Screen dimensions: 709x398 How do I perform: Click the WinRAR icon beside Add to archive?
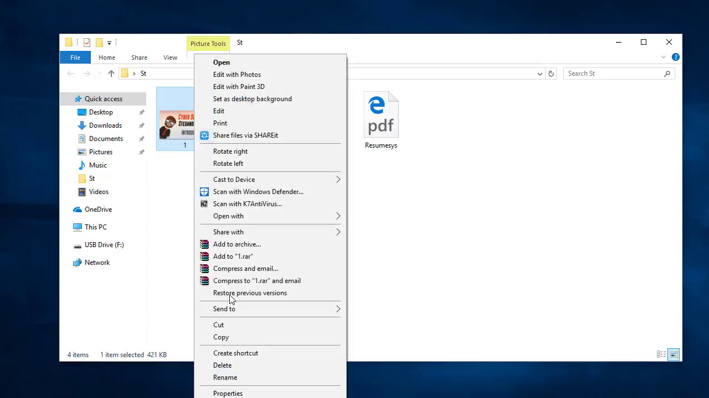[x=204, y=244]
